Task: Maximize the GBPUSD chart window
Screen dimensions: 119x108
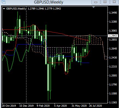Action: [105, 2]
